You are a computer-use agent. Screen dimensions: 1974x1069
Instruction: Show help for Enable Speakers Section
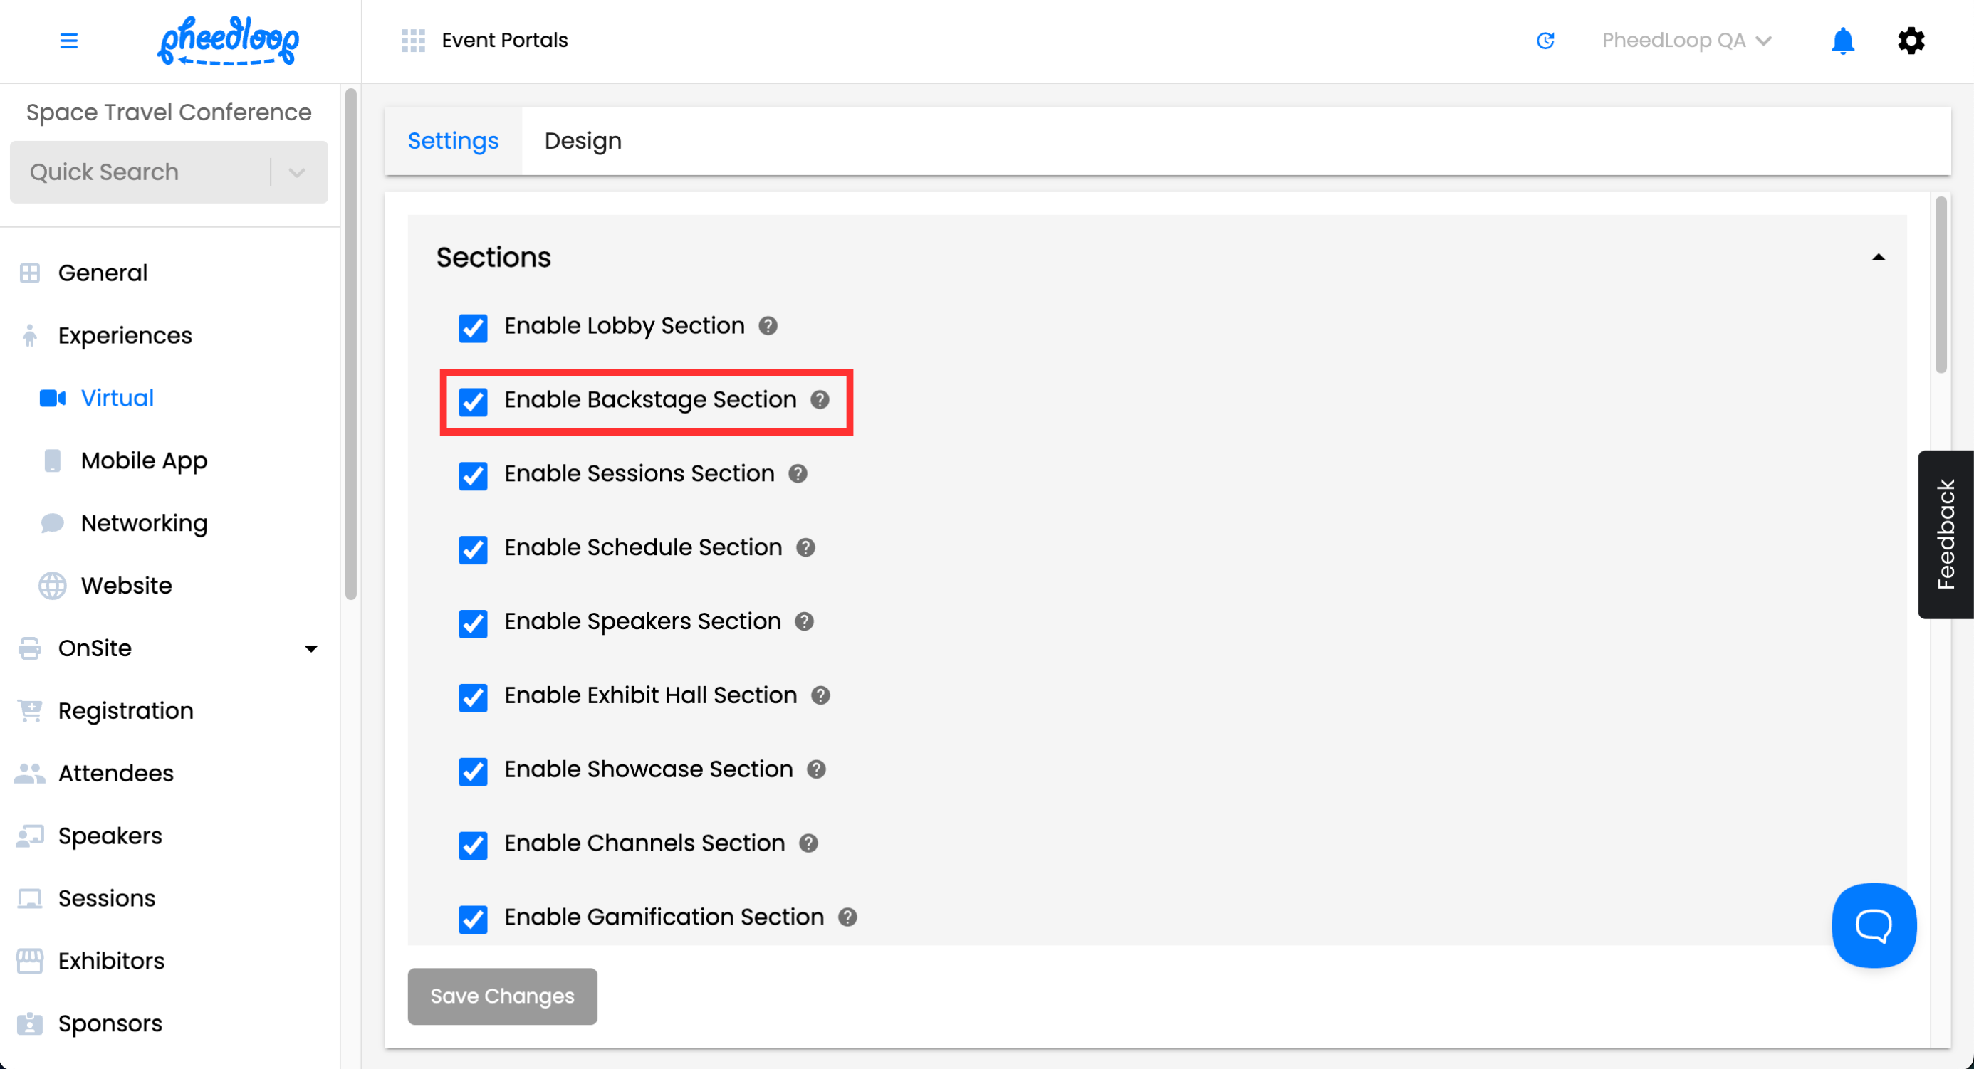click(804, 622)
